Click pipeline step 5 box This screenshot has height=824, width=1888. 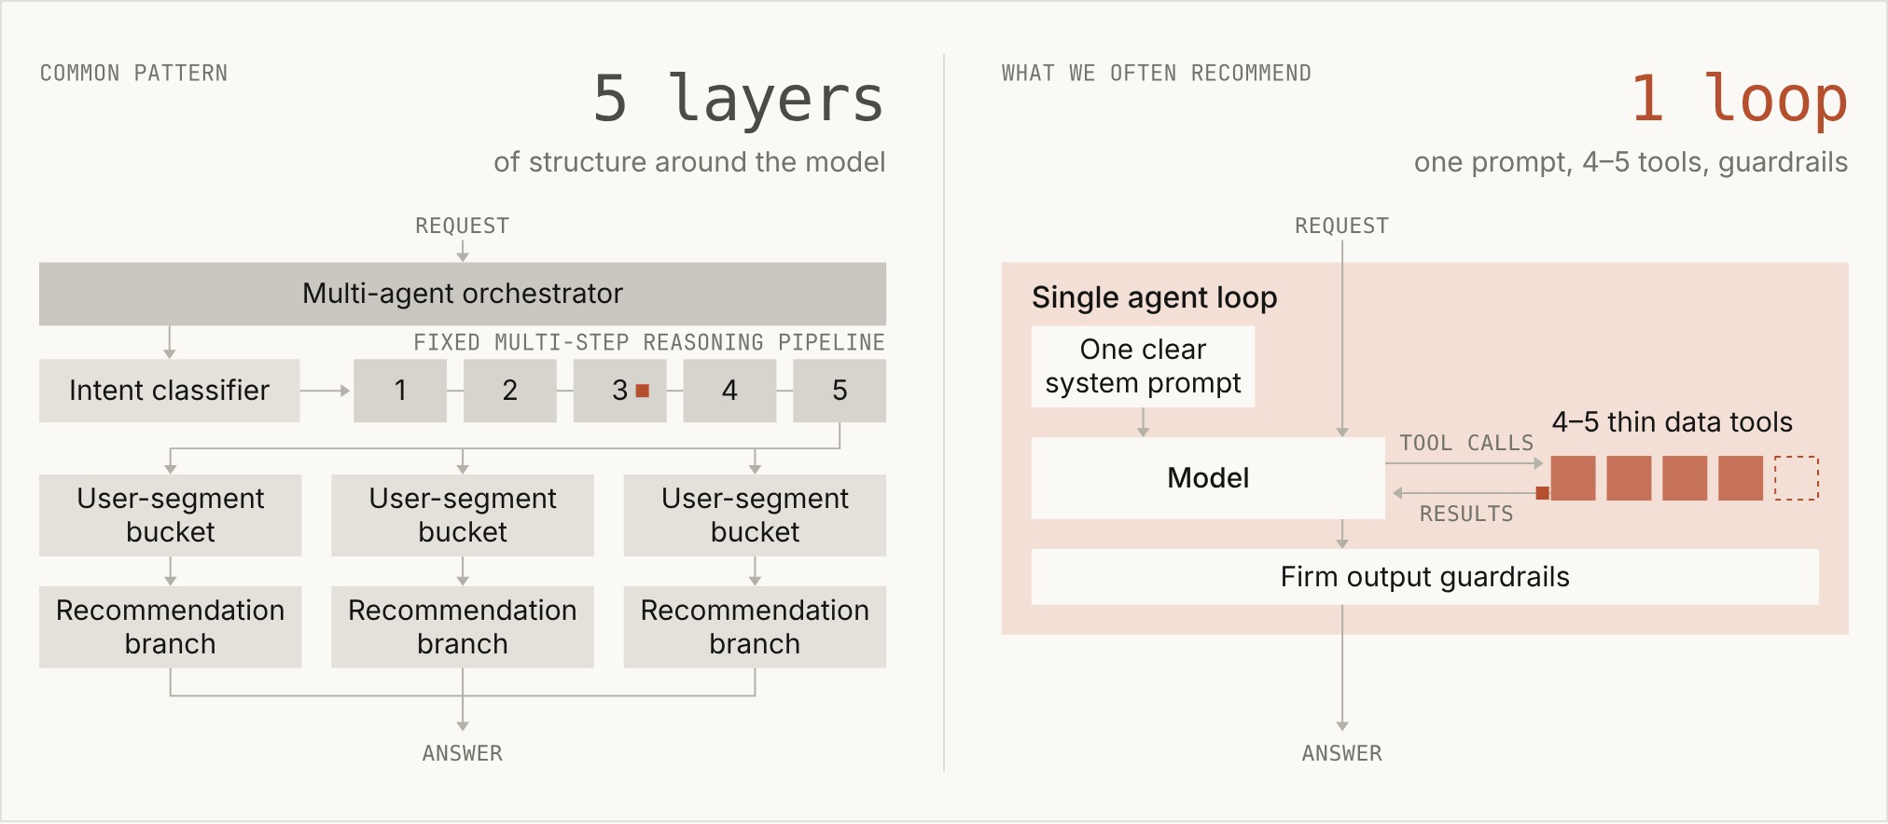point(840,391)
